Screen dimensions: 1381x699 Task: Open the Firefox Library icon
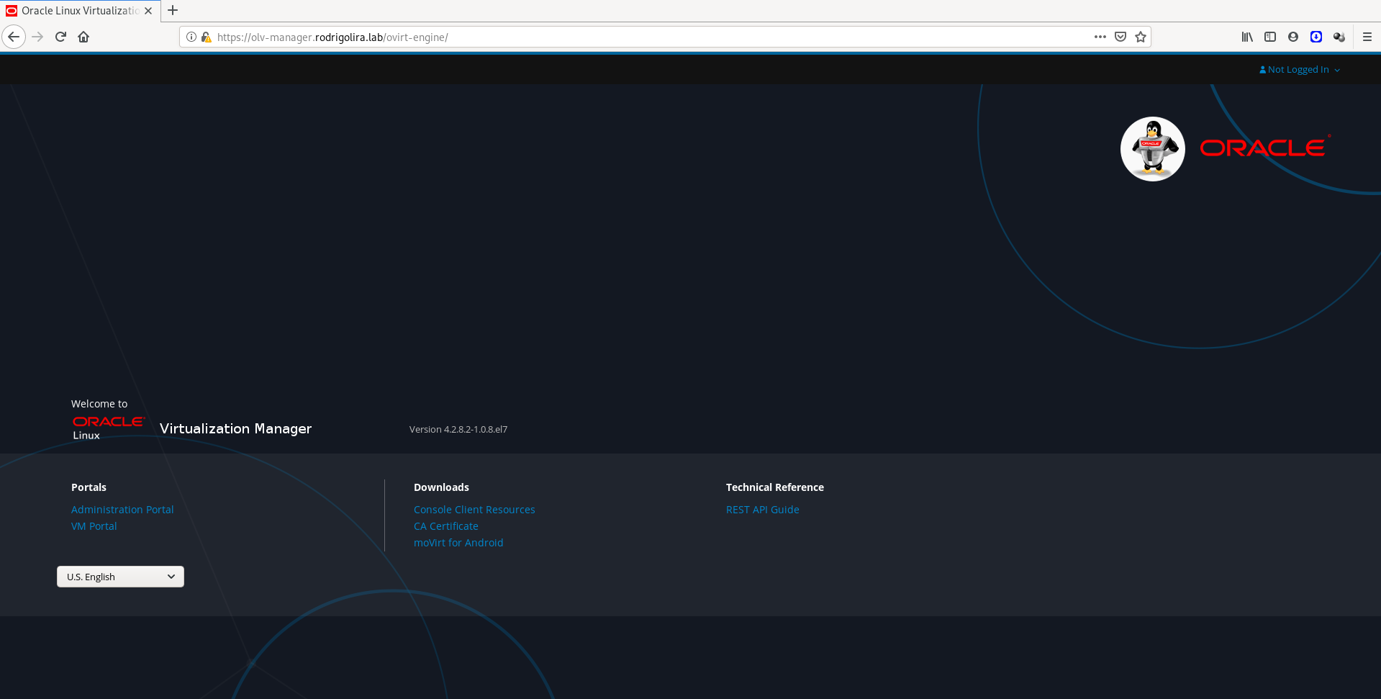(1247, 37)
